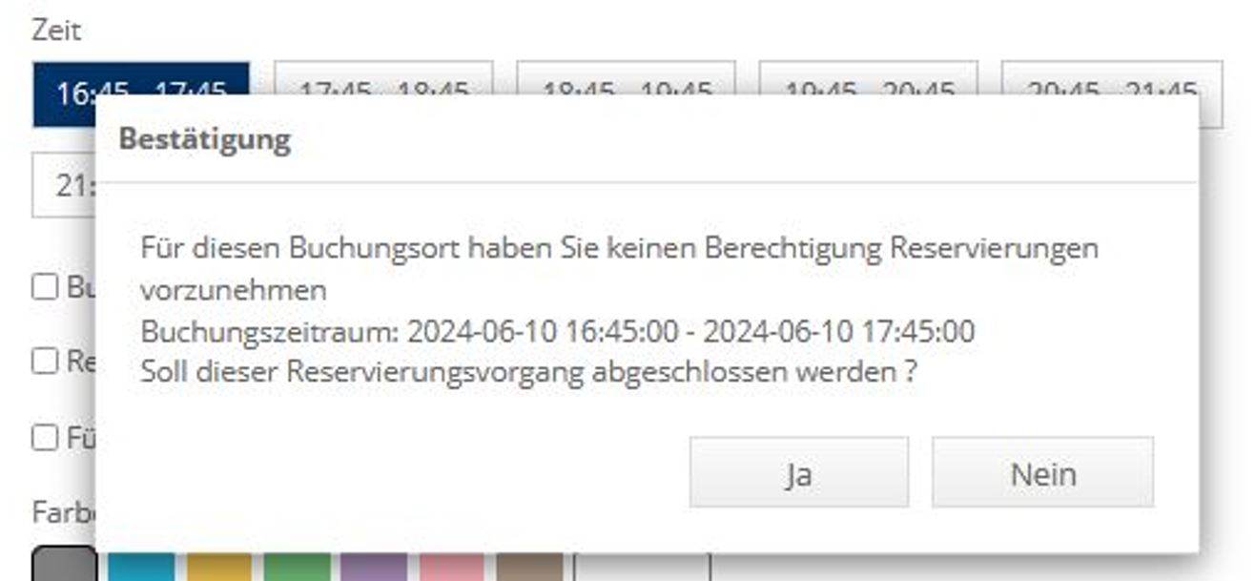Select the 16:45 - 17:45 time slot
1255x581 pixels.
141,93
